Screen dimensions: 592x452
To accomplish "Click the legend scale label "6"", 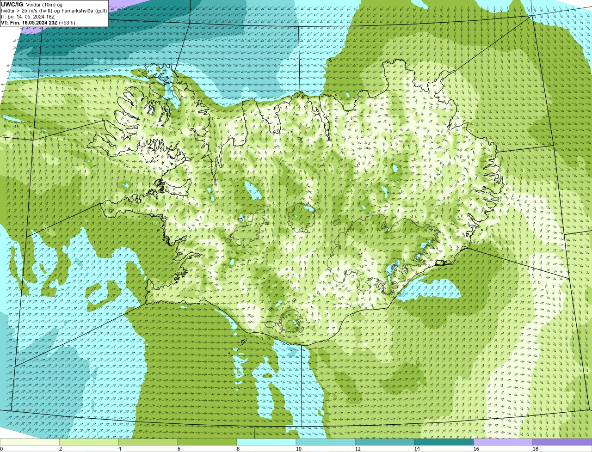I will tap(179, 449).
